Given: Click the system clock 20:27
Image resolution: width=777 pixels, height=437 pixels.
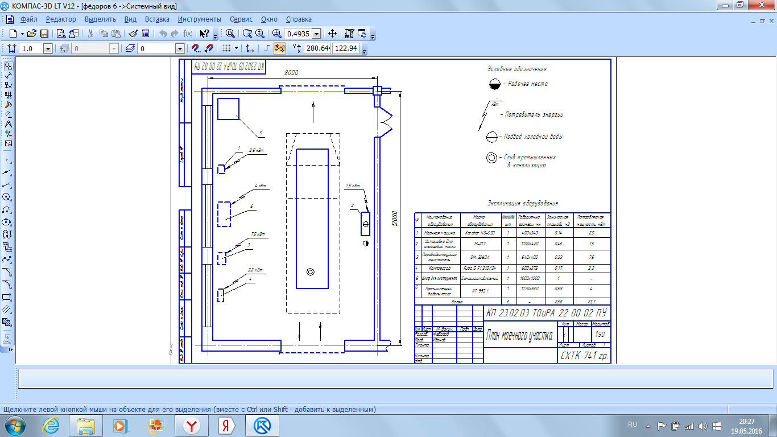Looking at the screenshot, I should [746, 422].
